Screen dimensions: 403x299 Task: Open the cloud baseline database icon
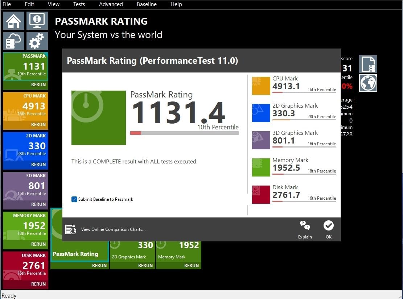(x=14, y=41)
